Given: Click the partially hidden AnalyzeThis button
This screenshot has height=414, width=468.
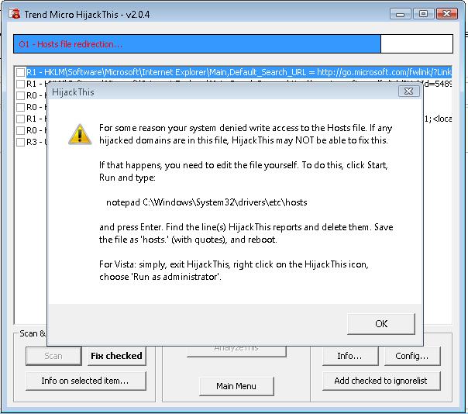Looking at the screenshot, I should (x=236, y=351).
